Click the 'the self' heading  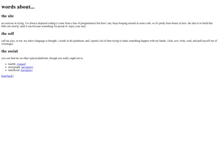tap(8, 34)
